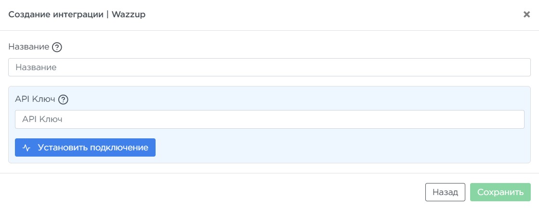Viewport: 539px width, 208px height.
Task: Click the question mark next to API Ключ
Action: point(64,99)
